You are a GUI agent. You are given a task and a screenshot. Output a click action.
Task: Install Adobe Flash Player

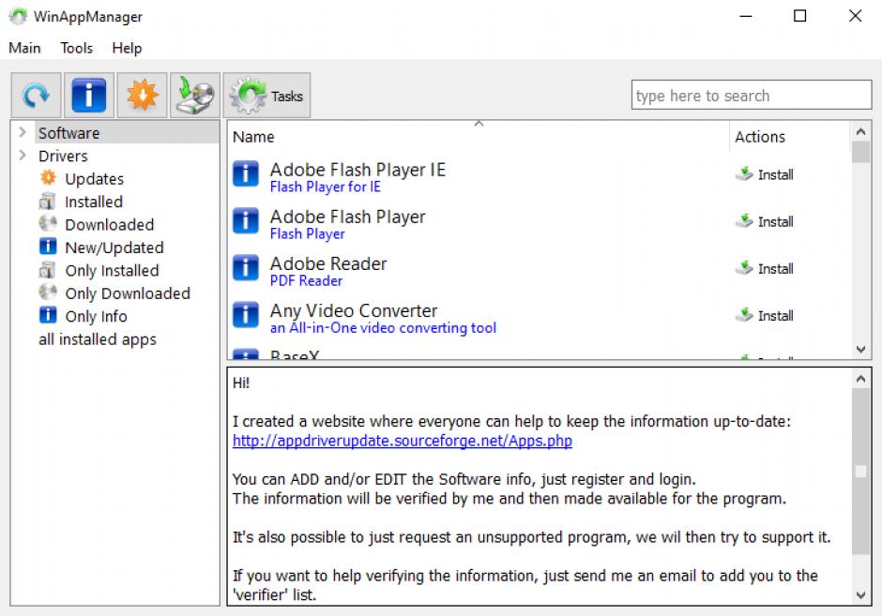[x=765, y=221]
